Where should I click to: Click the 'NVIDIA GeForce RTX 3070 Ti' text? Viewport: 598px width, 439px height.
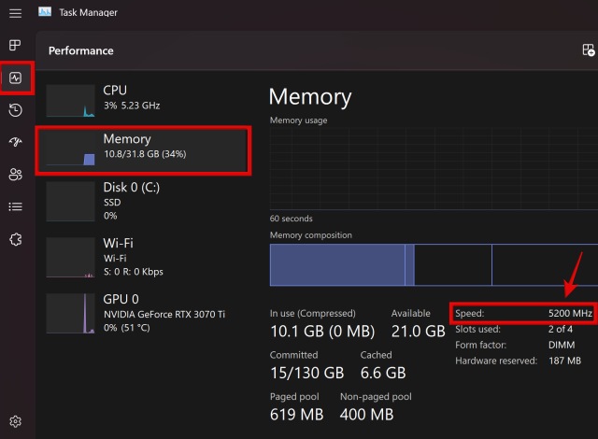click(164, 315)
